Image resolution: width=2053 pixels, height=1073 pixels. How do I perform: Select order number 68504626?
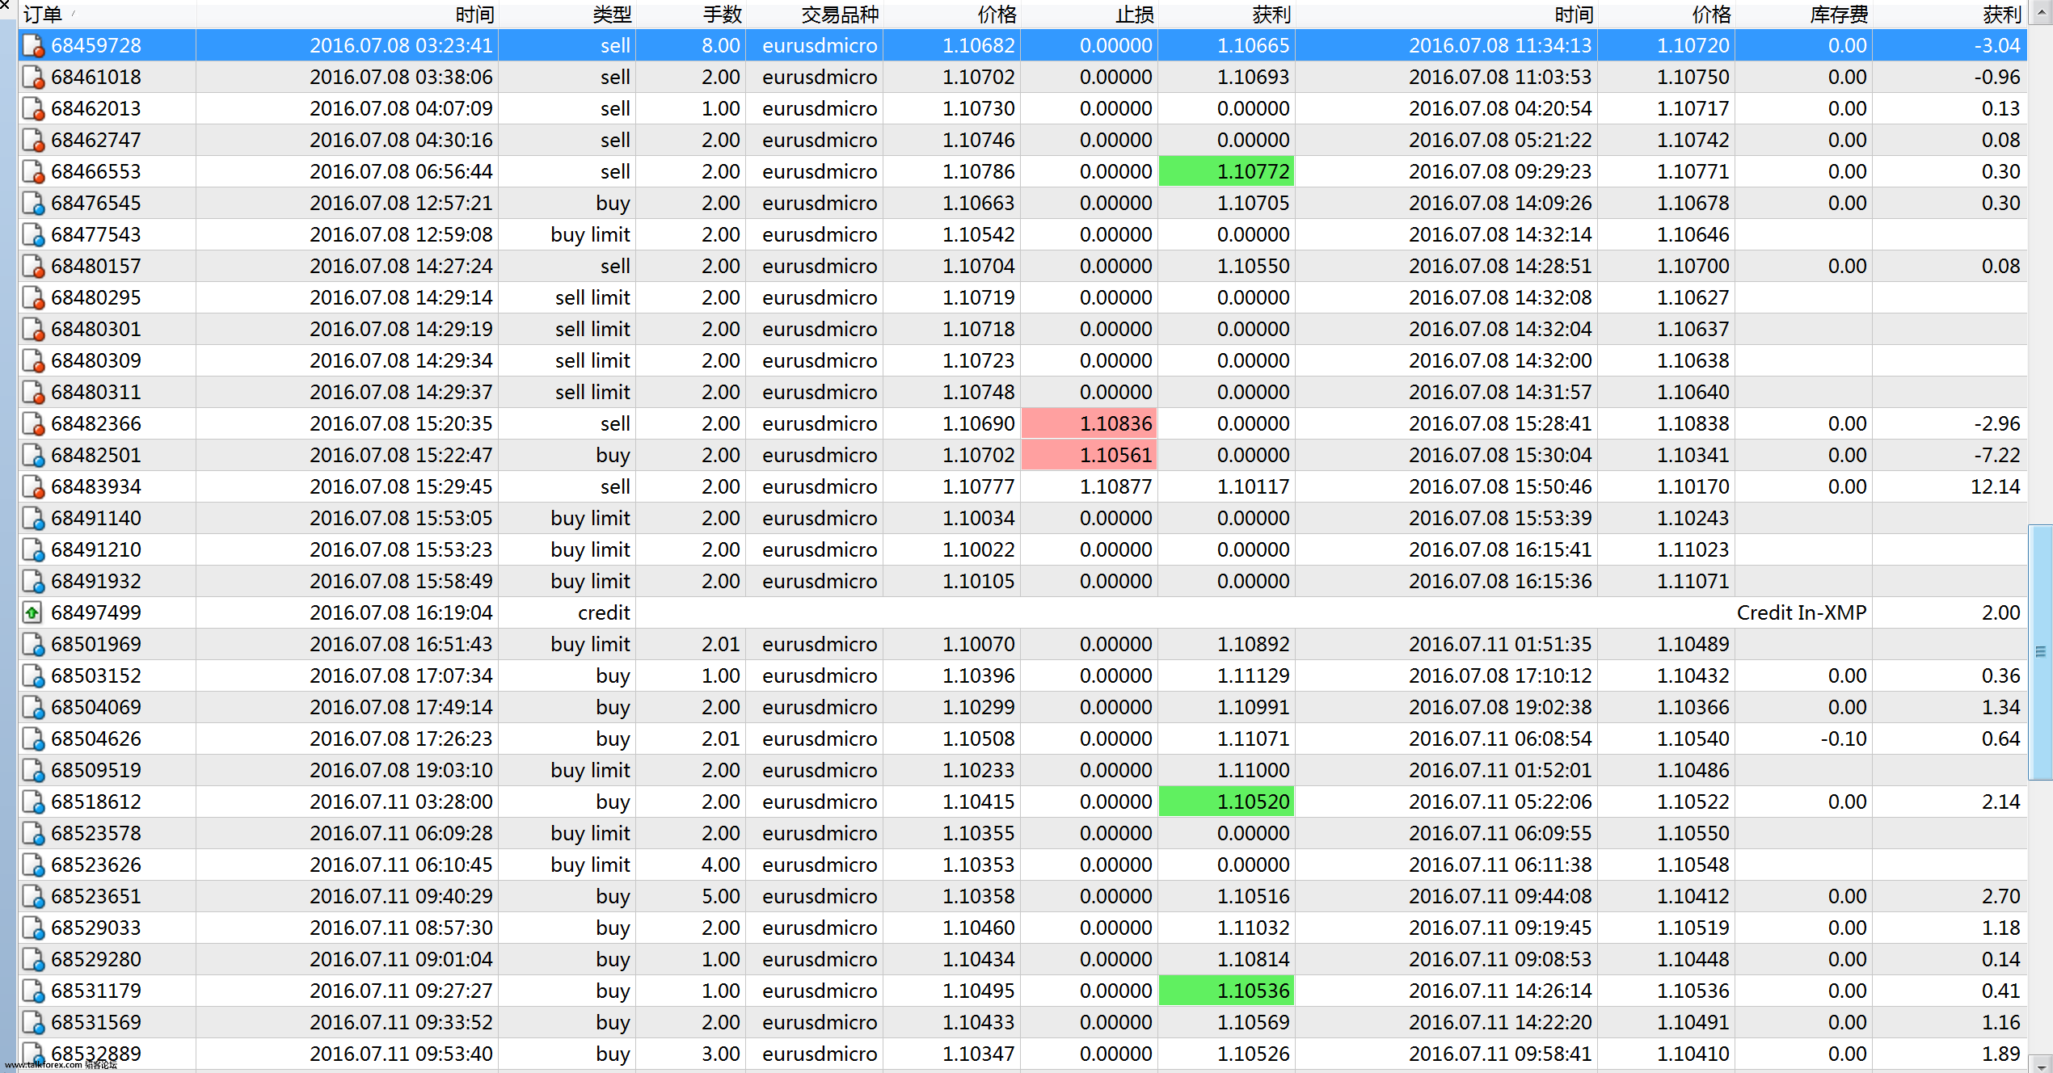click(x=96, y=739)
